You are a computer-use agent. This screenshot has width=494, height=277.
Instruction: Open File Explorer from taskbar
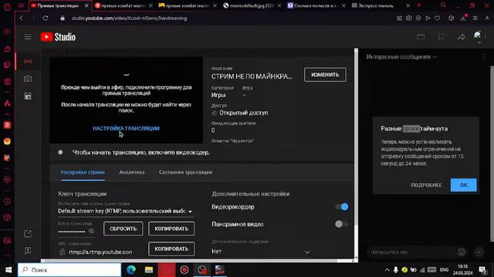click(x=149, y=270)
